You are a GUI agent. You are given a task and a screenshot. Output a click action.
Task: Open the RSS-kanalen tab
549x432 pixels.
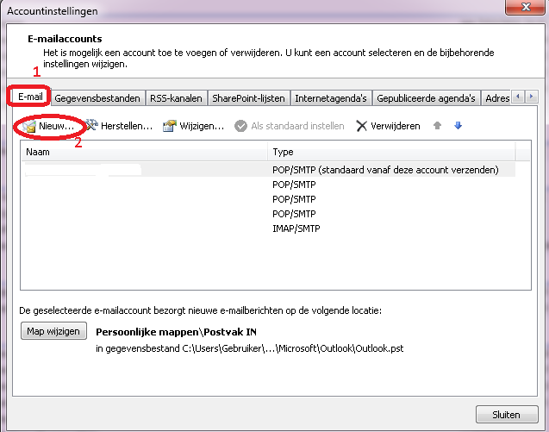click(176, 98)
